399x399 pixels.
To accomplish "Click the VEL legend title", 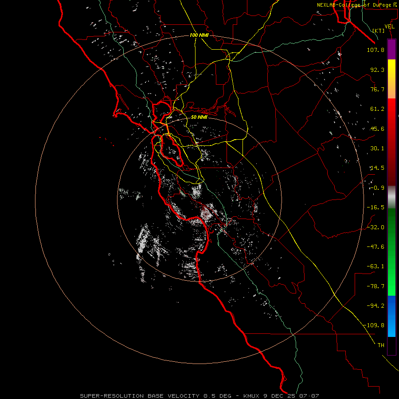I will pos(389,27).
